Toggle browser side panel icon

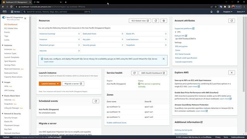[229, 7]
